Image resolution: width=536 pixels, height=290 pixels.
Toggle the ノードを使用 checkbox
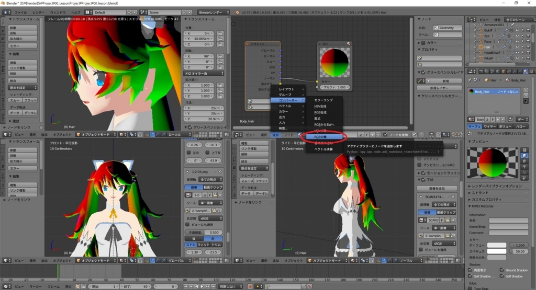[386, 135]
